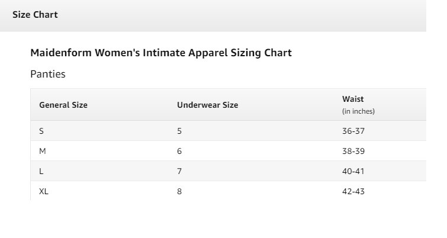Click underwear size 5 cell
This screenshot has width=447, height=238.
pos(179,131)
